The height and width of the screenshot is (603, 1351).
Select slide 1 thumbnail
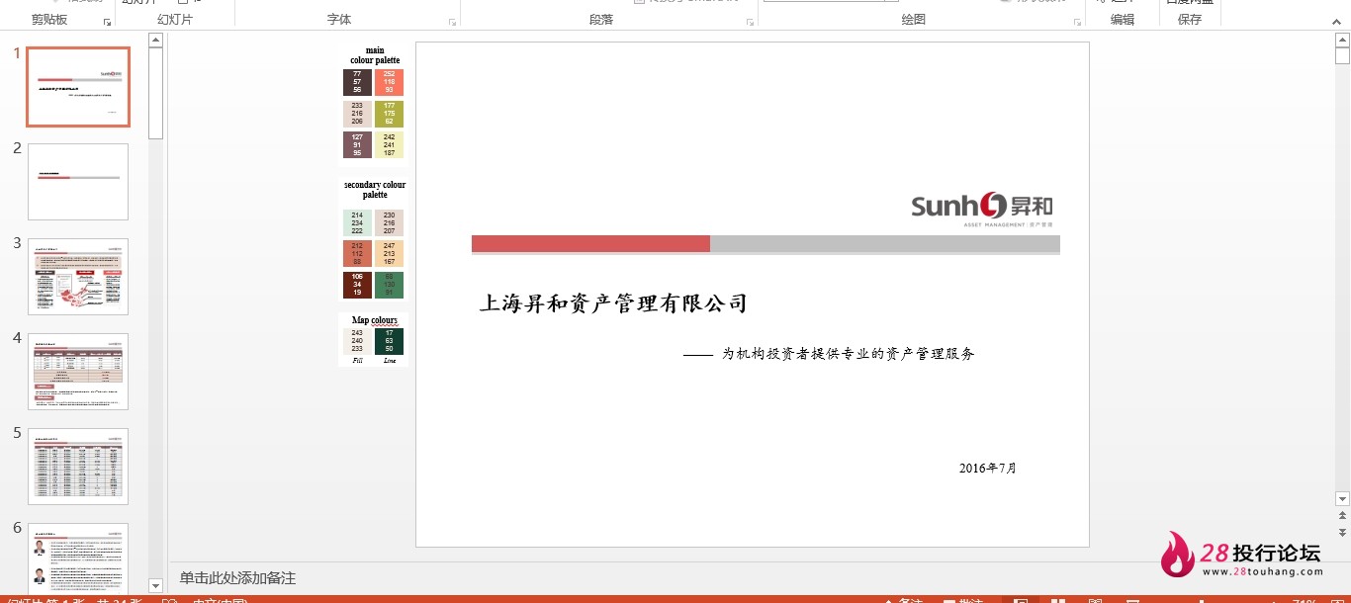pyautogui.click(x=78, y=87)
